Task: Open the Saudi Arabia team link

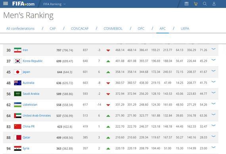Action: [x=31, y=94]
